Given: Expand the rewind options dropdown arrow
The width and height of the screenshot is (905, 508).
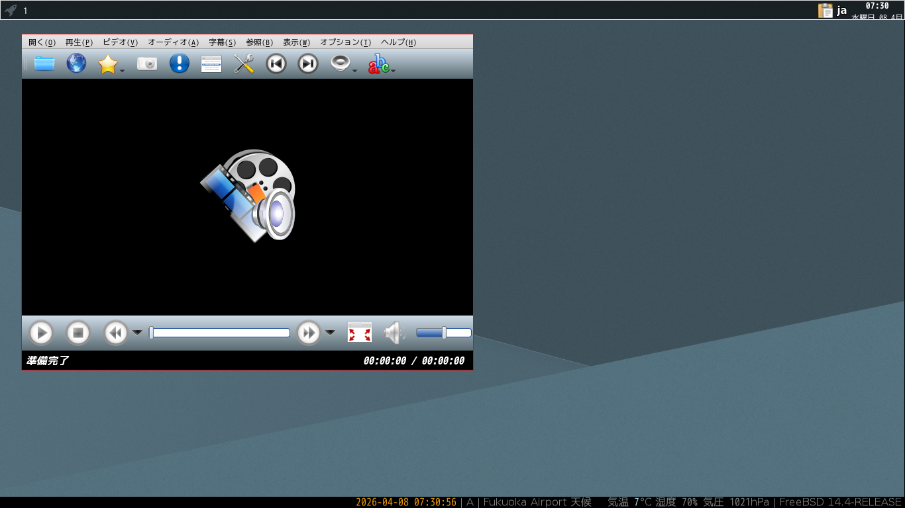Looking at the screenshot, I should [x=137, y=332].
